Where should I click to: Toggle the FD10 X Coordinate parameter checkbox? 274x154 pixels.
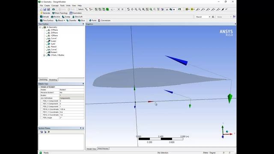(x=42, y=110)
